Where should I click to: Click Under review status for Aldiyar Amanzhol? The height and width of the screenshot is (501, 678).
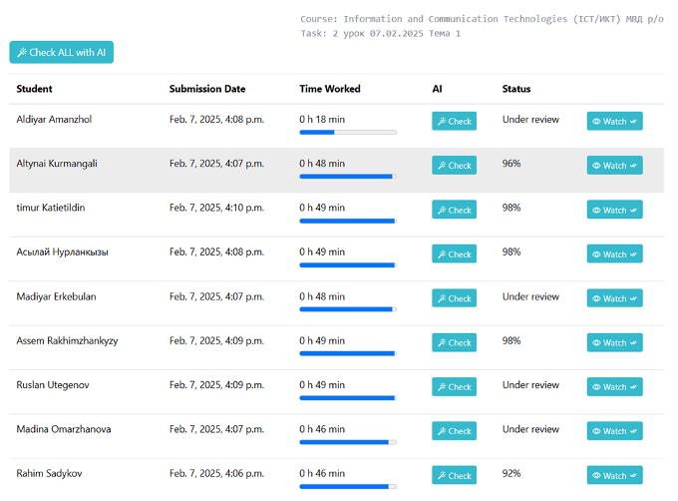[x=530, y=120]
